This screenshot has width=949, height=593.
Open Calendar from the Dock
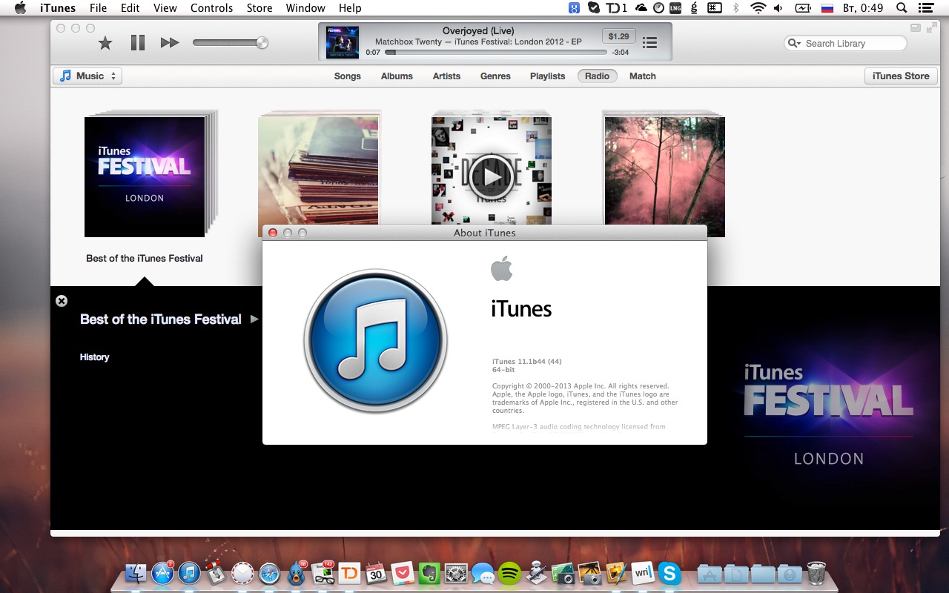coord(376,573)
